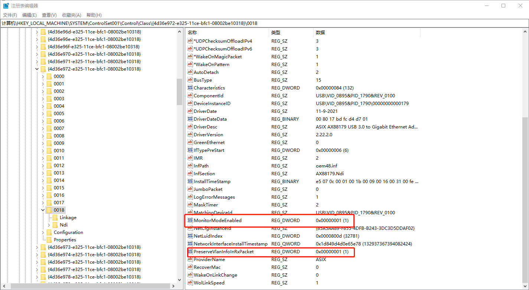Select the InfPath value name
The width and height of the screenshot is (529, 290).
201,166
